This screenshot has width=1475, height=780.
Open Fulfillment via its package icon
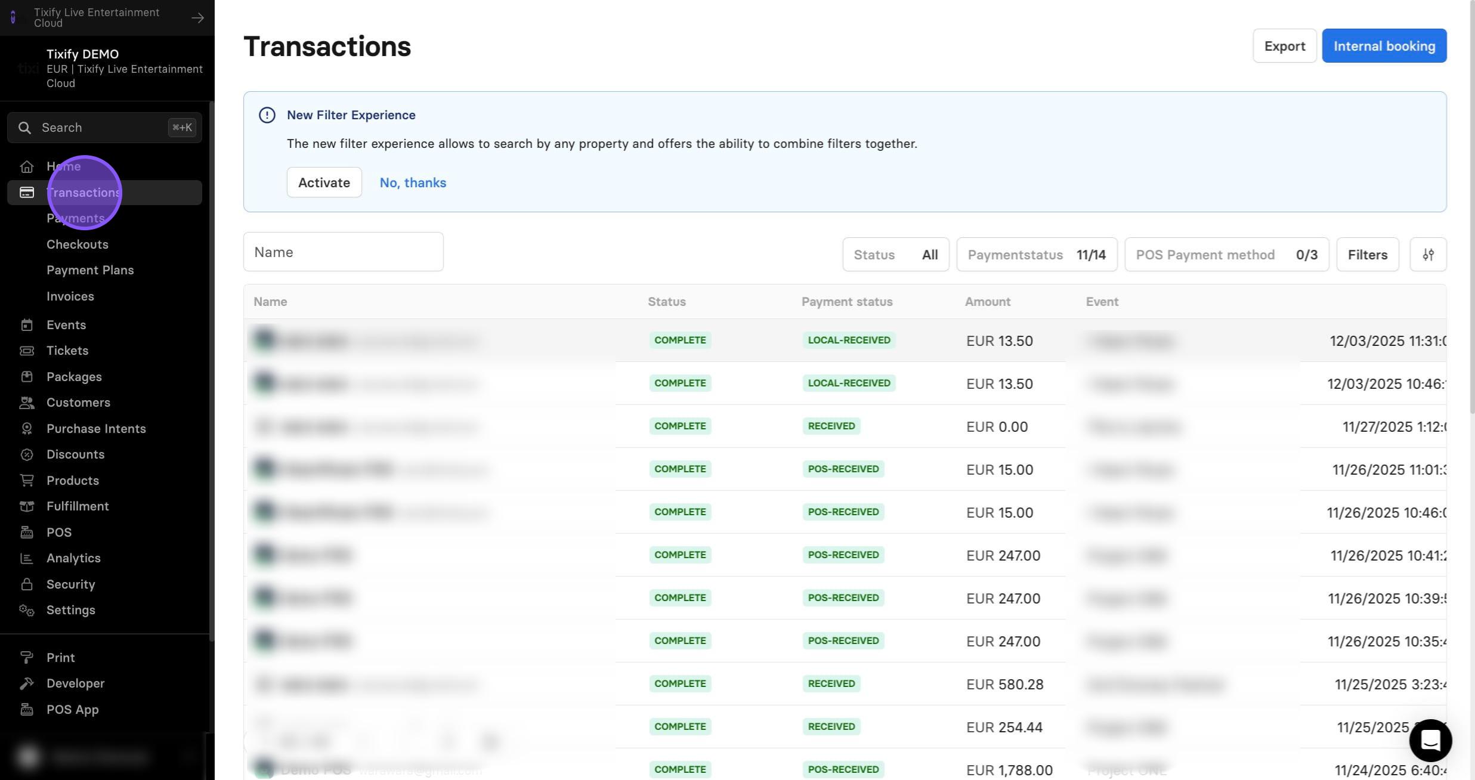(26, 506)
